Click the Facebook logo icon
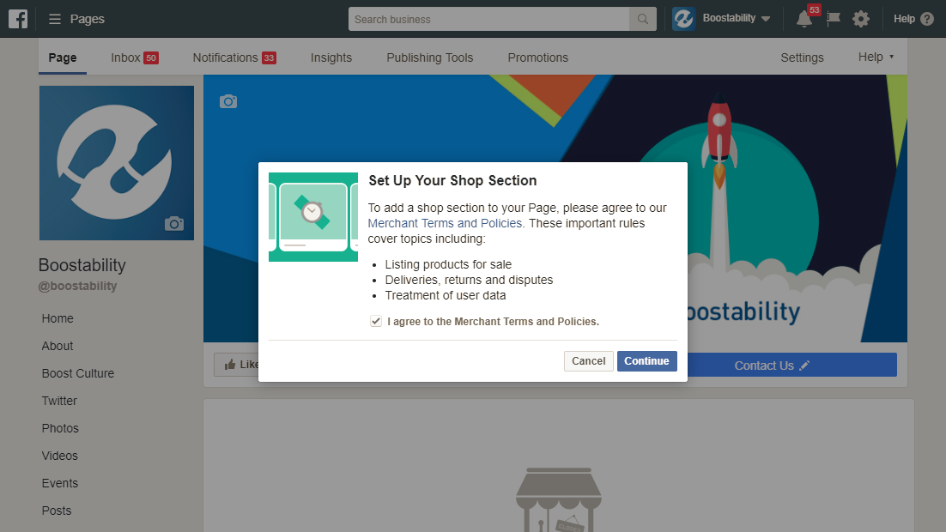 [x=18, y=19]
